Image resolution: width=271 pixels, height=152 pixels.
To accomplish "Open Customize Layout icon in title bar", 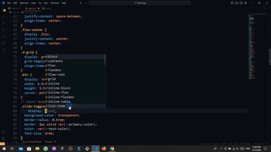I will [246, 3].
